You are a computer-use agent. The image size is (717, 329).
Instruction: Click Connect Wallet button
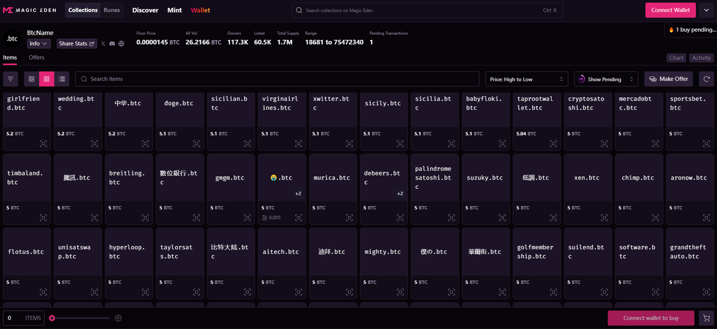click(670, 10)
